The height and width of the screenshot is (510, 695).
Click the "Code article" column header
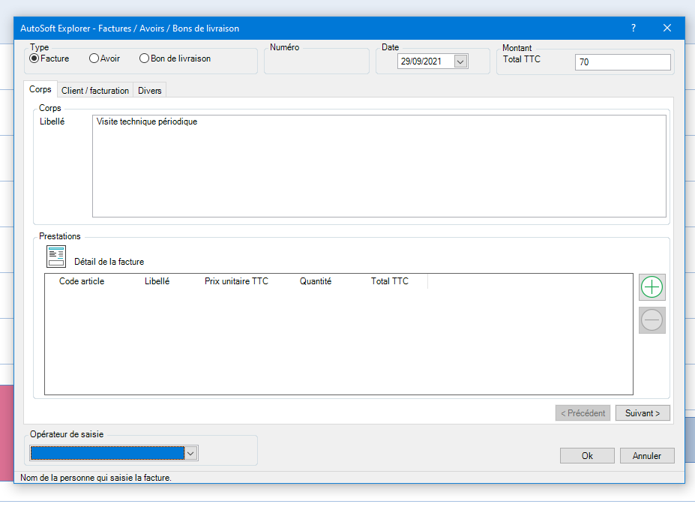(82, 281)
